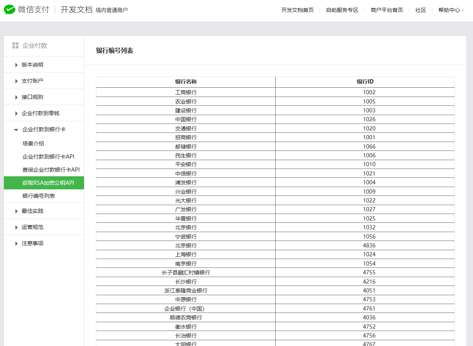Click bank ID 4755 value

369,272
